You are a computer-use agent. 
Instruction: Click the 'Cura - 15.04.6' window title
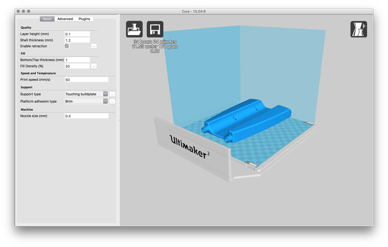(x=194, y=11)
